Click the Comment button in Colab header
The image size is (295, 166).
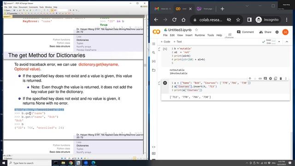[245, 32]
